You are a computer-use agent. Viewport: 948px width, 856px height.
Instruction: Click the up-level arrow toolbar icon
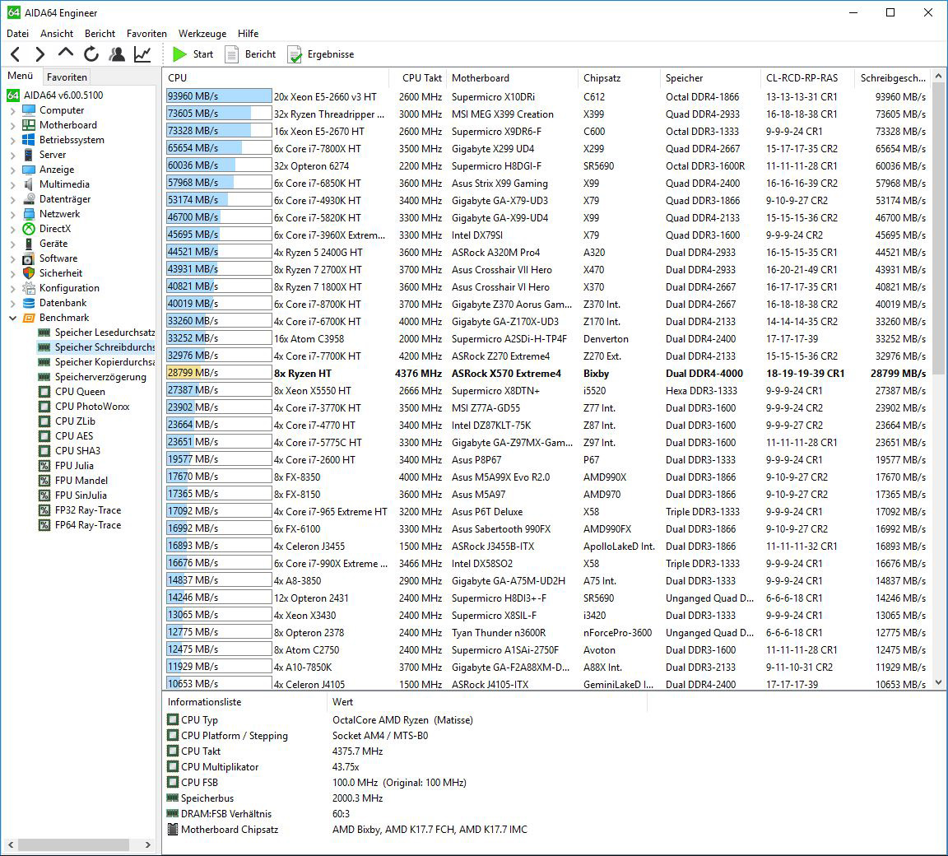pos(65,53)
